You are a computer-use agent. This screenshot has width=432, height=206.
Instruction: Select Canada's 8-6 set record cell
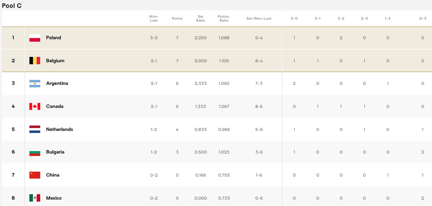pyautogui.click(x=259, y=106)
